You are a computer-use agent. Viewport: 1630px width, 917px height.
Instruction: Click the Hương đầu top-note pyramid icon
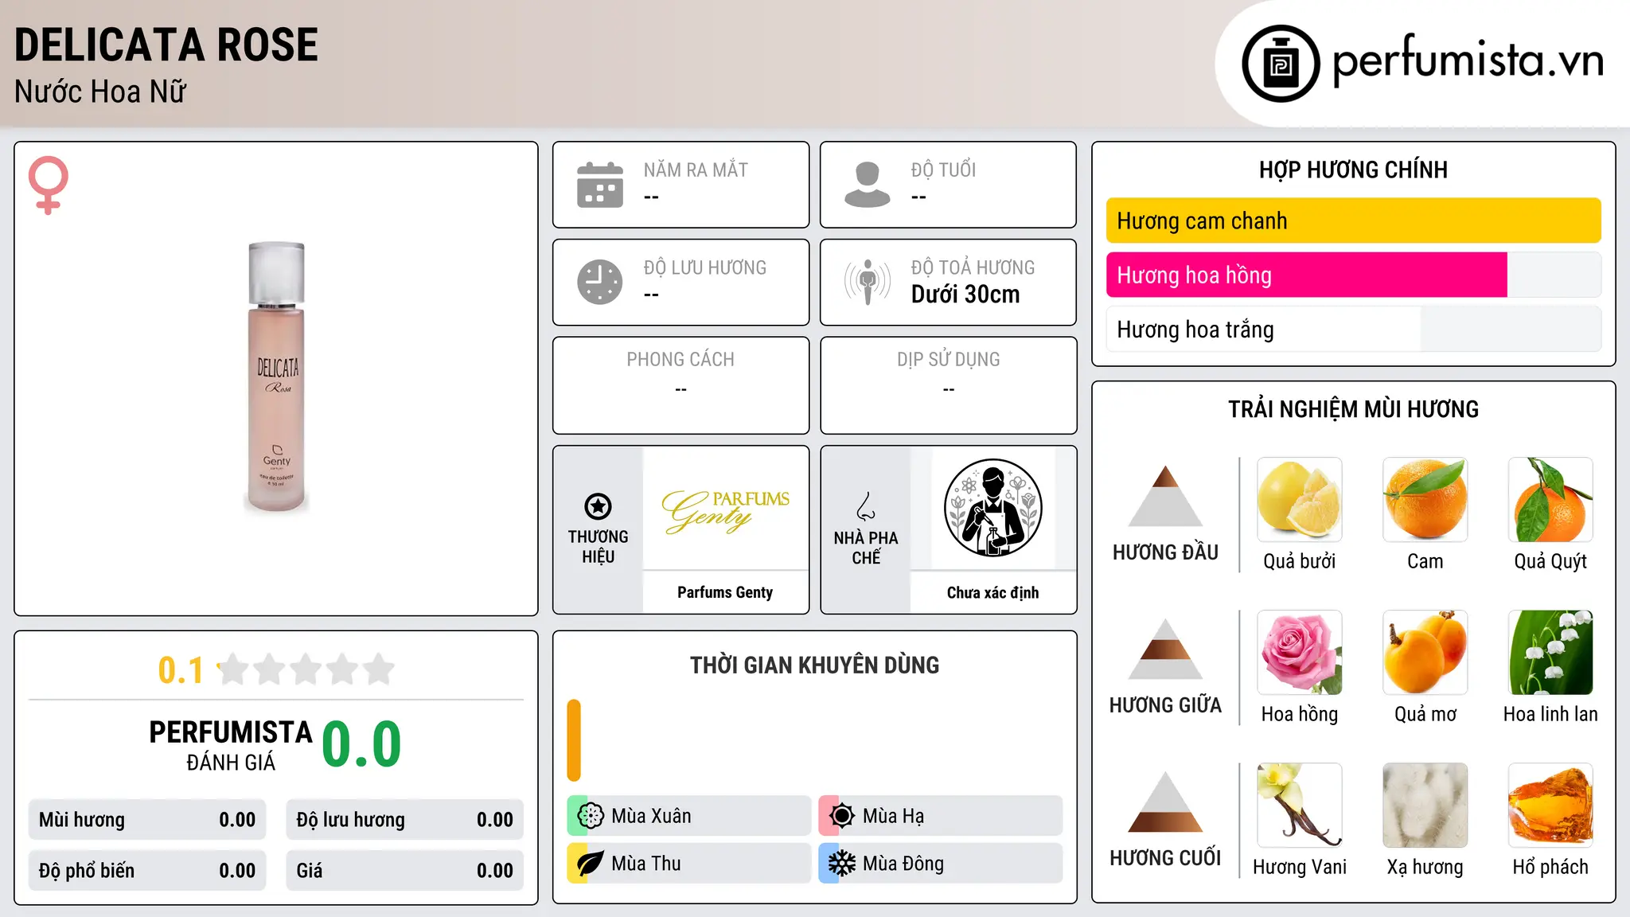(1165, 496)
